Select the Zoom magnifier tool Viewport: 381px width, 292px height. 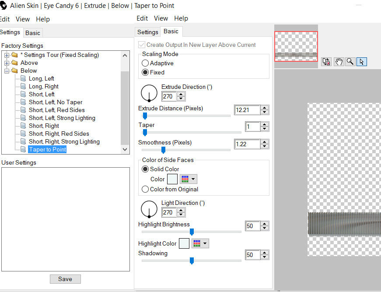coord(350,62)
